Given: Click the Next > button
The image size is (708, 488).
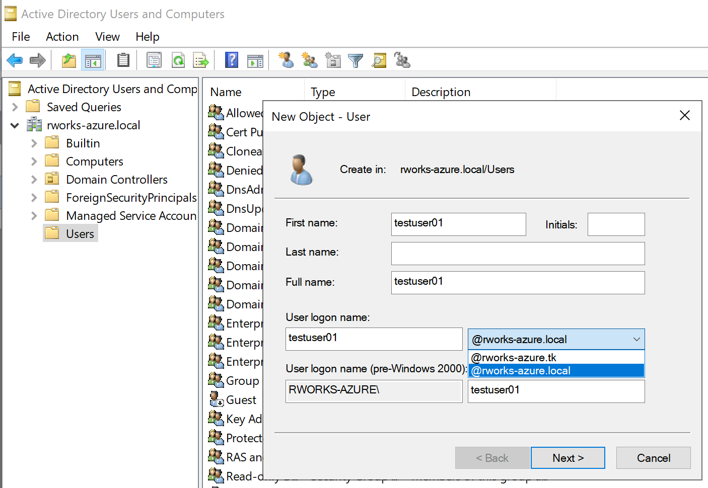Looking at the screenshot, I should (x=568, y=458).
